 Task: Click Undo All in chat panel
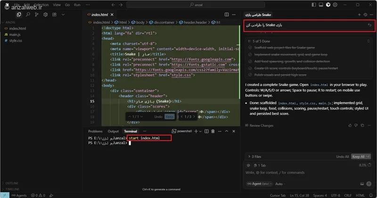coord(342,156)
